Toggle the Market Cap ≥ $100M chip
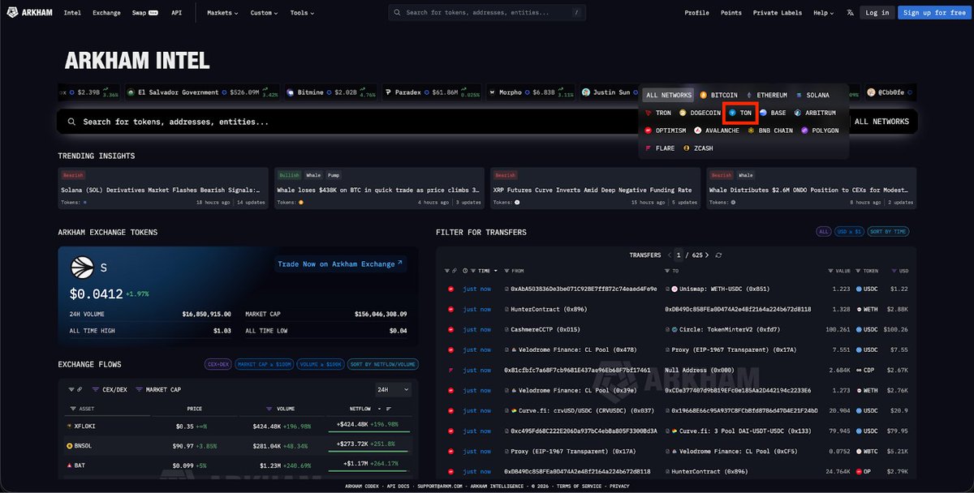This screenshot has height=493, width=974. pyautogui.click(x=264, y=365)
